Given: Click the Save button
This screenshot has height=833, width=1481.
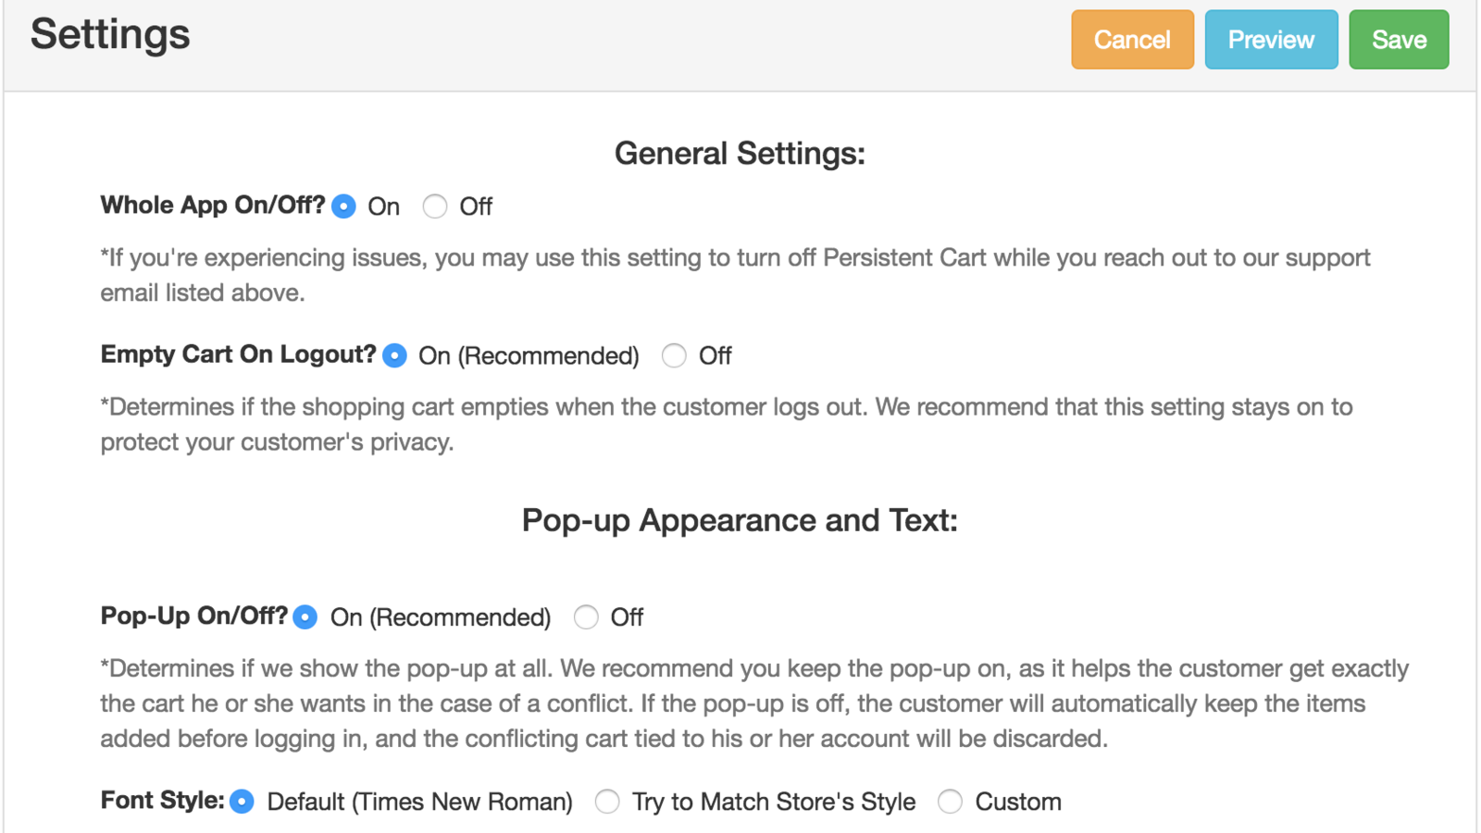Looking at the screenshot, I should pyautogui.click(x=1398, y=40).
